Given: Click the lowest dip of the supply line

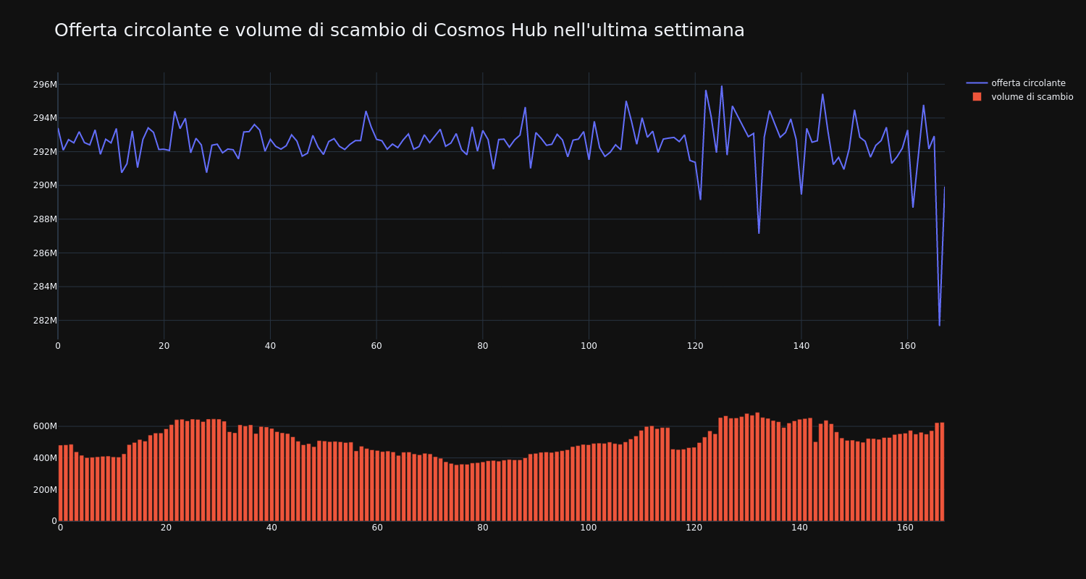Looking at the screenshot, I should (x=940, y=325).
